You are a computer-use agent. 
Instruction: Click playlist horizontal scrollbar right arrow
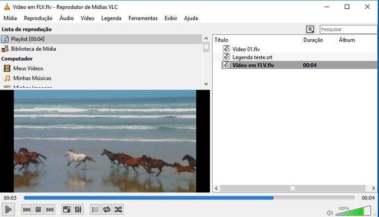click(374, 188)
